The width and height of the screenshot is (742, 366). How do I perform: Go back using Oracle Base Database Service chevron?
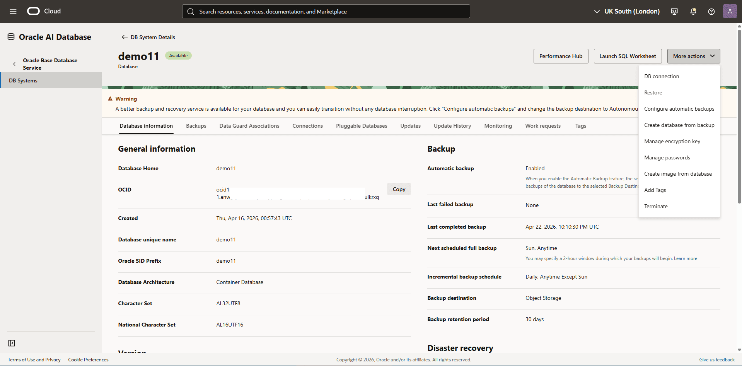(14, 64)
